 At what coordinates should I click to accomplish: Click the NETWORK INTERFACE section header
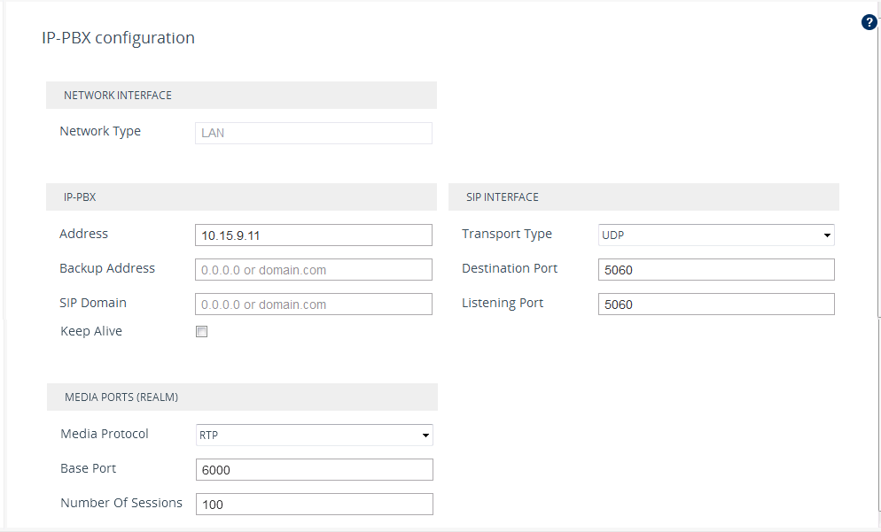coord(118,96)
